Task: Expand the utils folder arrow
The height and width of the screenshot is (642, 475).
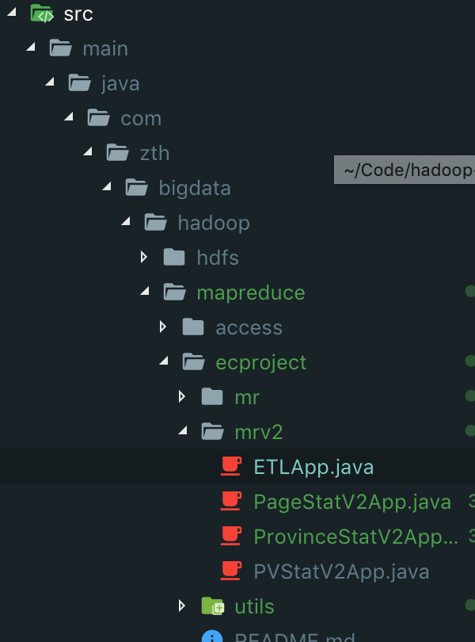Action: pos(181,606)
